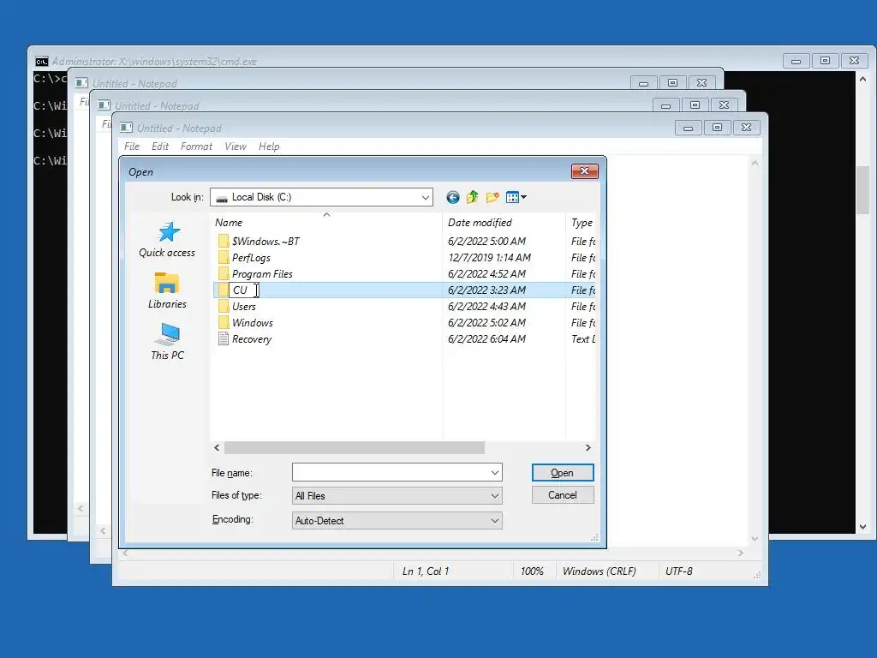Expand the File name dropdown arrow
Viewport: 877px width, 658px height.
click(494, 473)
